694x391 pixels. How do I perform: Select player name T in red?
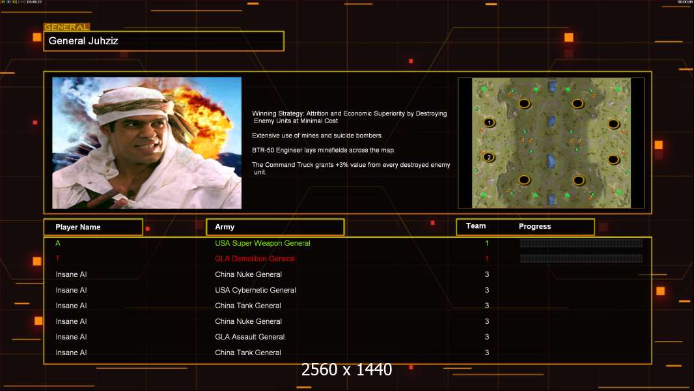tap(57, 259)
